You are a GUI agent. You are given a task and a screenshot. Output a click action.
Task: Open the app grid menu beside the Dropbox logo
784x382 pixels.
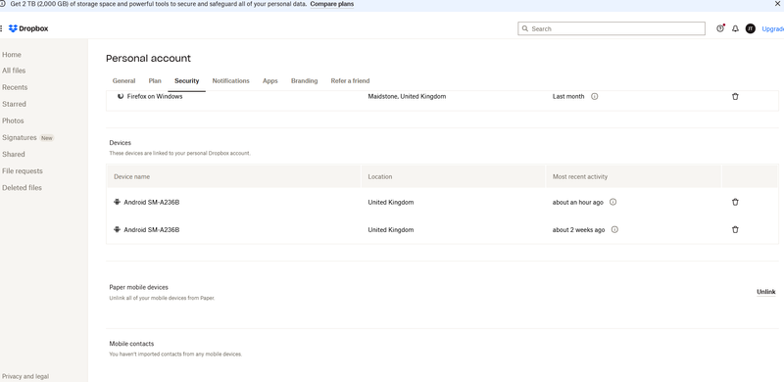pyautogui.click(x=1, y=28)
